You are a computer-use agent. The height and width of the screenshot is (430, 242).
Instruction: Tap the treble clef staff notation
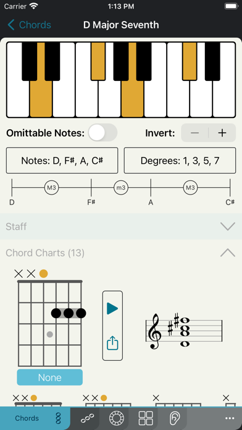[183, 332]
